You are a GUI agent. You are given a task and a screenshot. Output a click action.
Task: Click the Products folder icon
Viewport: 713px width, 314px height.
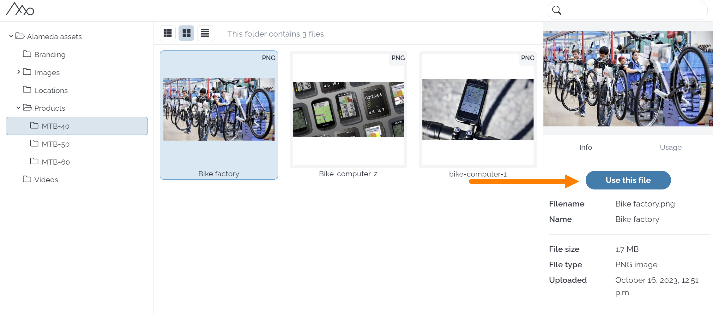tap(27, 108)
